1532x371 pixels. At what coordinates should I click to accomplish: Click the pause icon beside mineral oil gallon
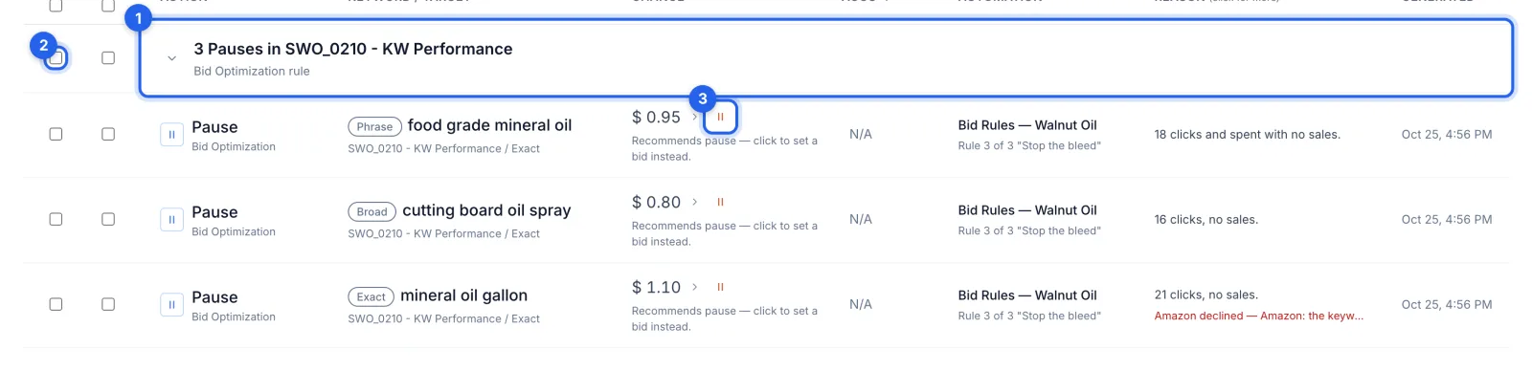point(171,305)
